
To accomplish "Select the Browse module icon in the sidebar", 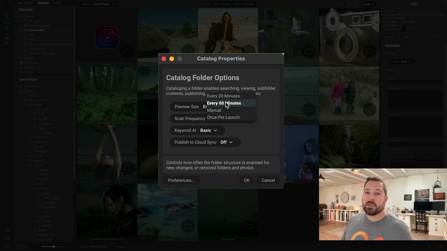I will [x=7, y=18].
